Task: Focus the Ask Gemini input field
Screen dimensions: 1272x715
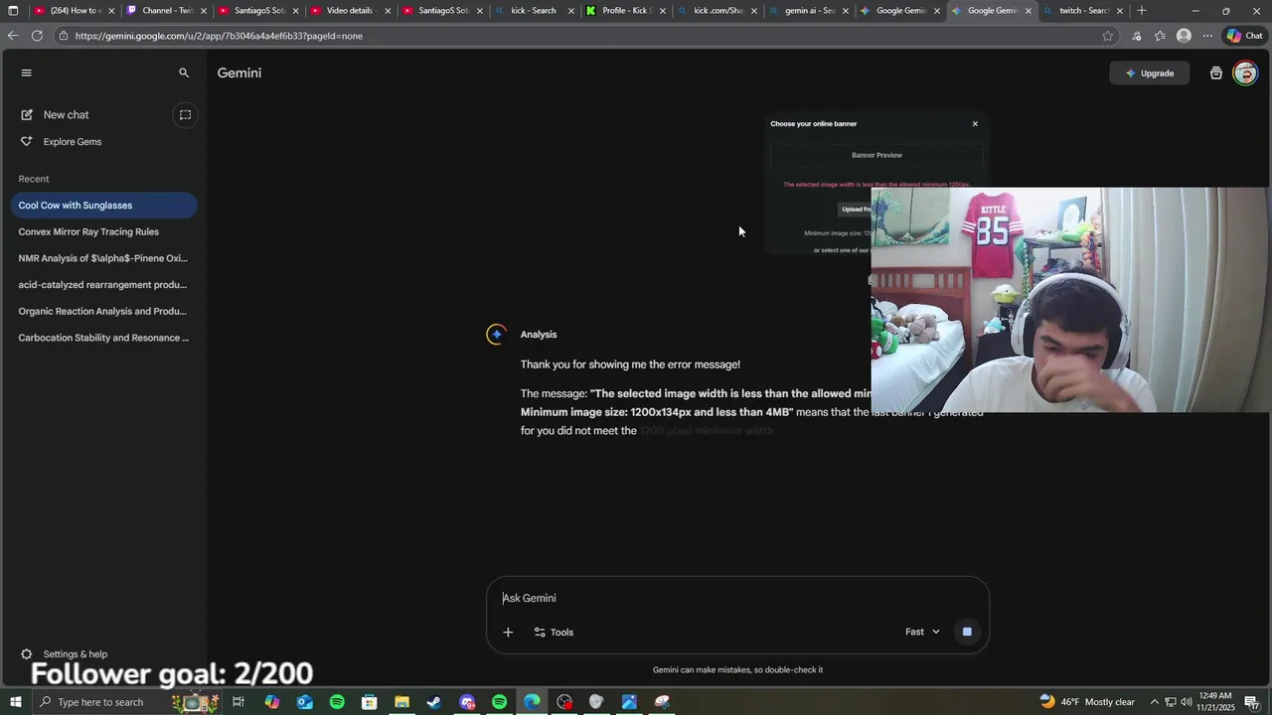Action: 735,599
